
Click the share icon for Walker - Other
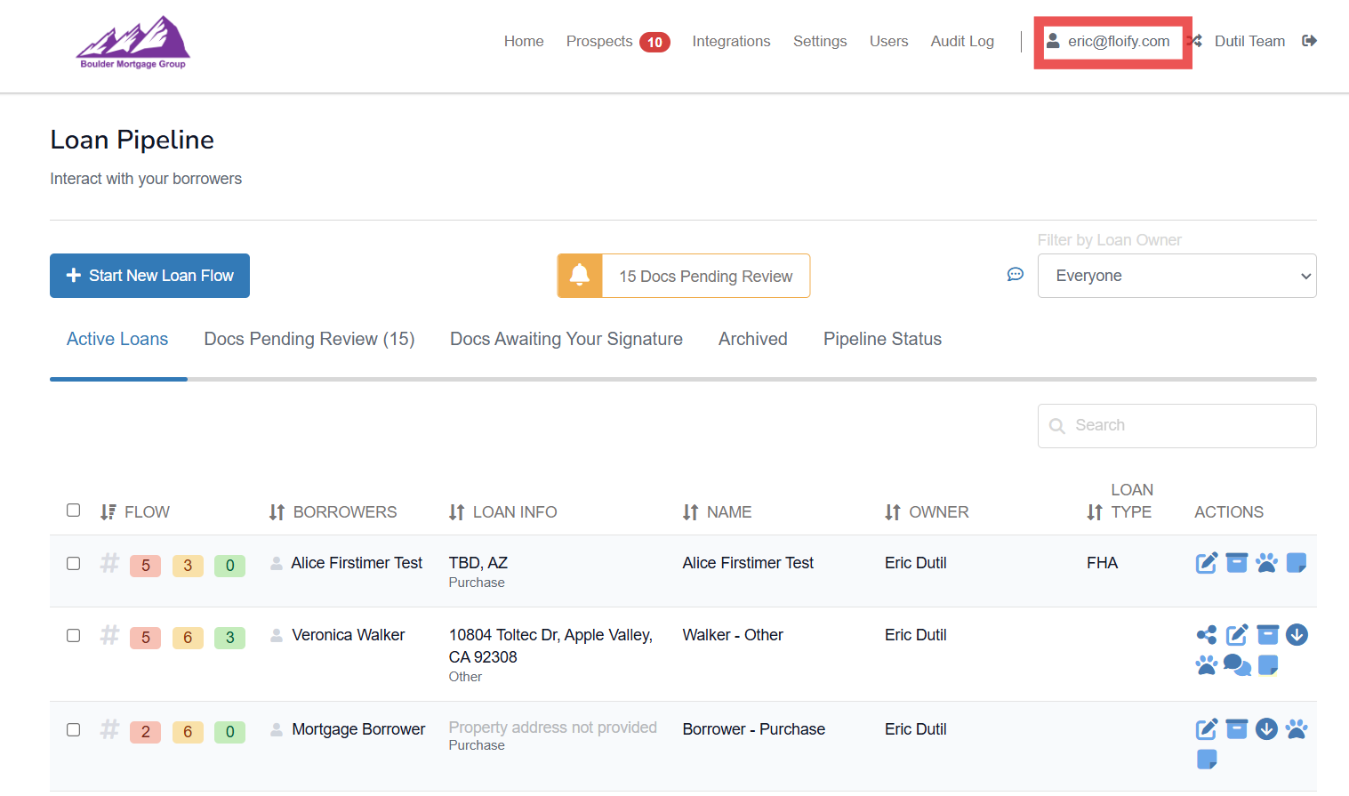click(x=1207, y=635)
